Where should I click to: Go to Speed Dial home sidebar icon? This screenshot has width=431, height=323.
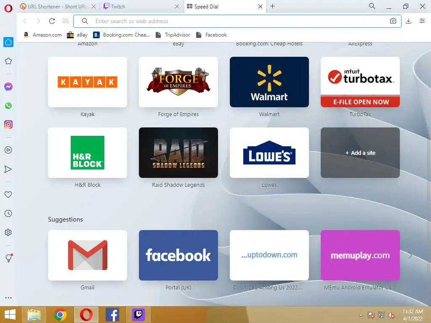pyautogui.click(x=8, y=42)
